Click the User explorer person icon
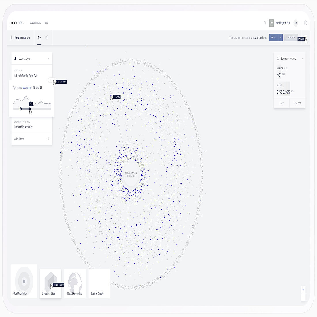Image resolution: width=317 pixels, height=317 pixels. pyautogui.click(x=15, y=58)
